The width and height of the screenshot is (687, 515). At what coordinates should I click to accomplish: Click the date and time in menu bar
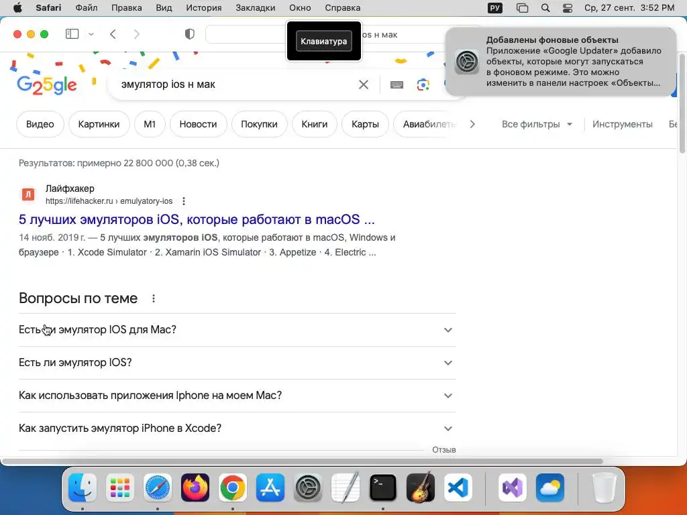click(x=629, y=8)
